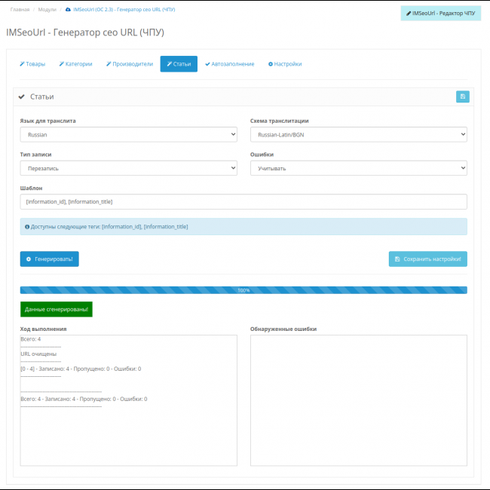Select the Статьи tab
This screenshot has width=490, height=490.
click(x=179, y=64)
